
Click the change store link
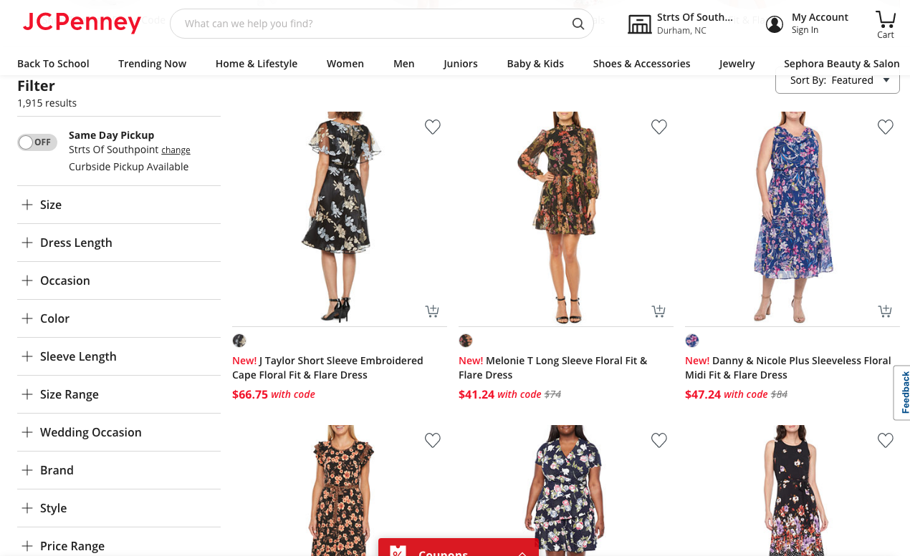[x=176, y=150]
